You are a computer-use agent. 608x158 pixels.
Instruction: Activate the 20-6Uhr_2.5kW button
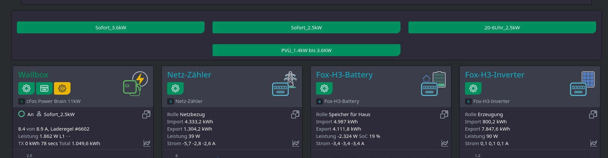tap(502, 27)
